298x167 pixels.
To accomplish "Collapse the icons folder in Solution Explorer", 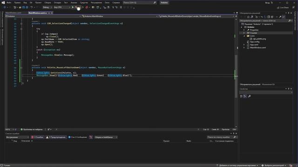I will pyautogui.click(x=244, y=36).
